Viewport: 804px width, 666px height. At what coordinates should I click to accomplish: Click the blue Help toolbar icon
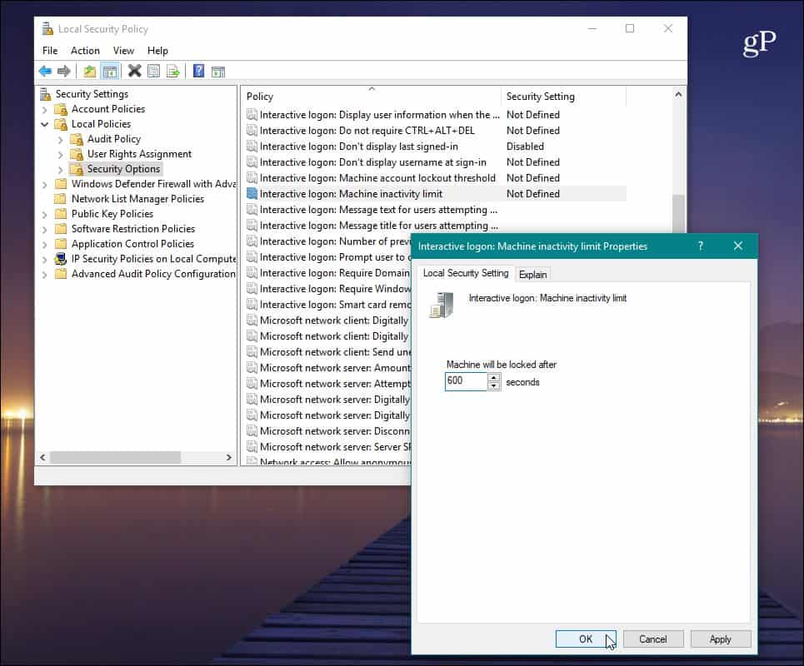[x=198, y=71]
